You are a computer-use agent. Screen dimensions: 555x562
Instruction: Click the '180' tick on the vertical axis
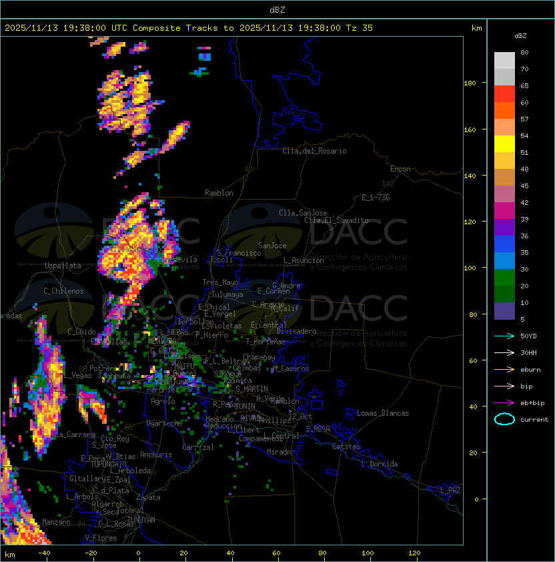[x=470, y=83]
